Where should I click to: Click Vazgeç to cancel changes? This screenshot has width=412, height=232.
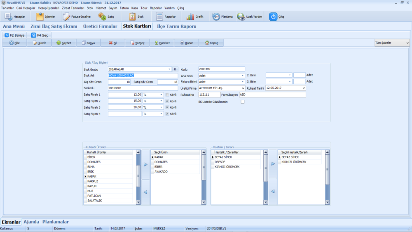pos(138,43)
